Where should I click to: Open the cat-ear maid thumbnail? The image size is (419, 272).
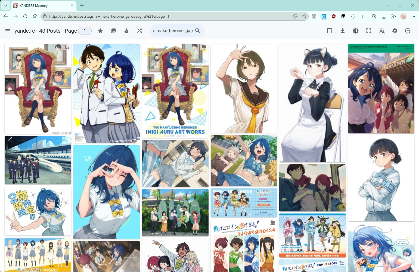click(x=312, y=103)
